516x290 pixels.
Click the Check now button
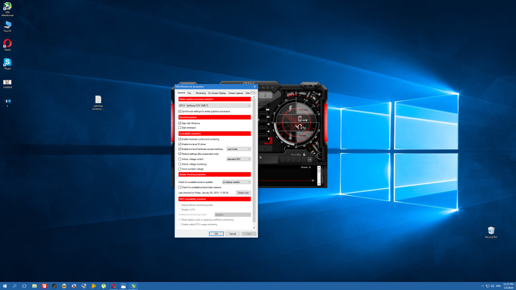coord(243,193)
